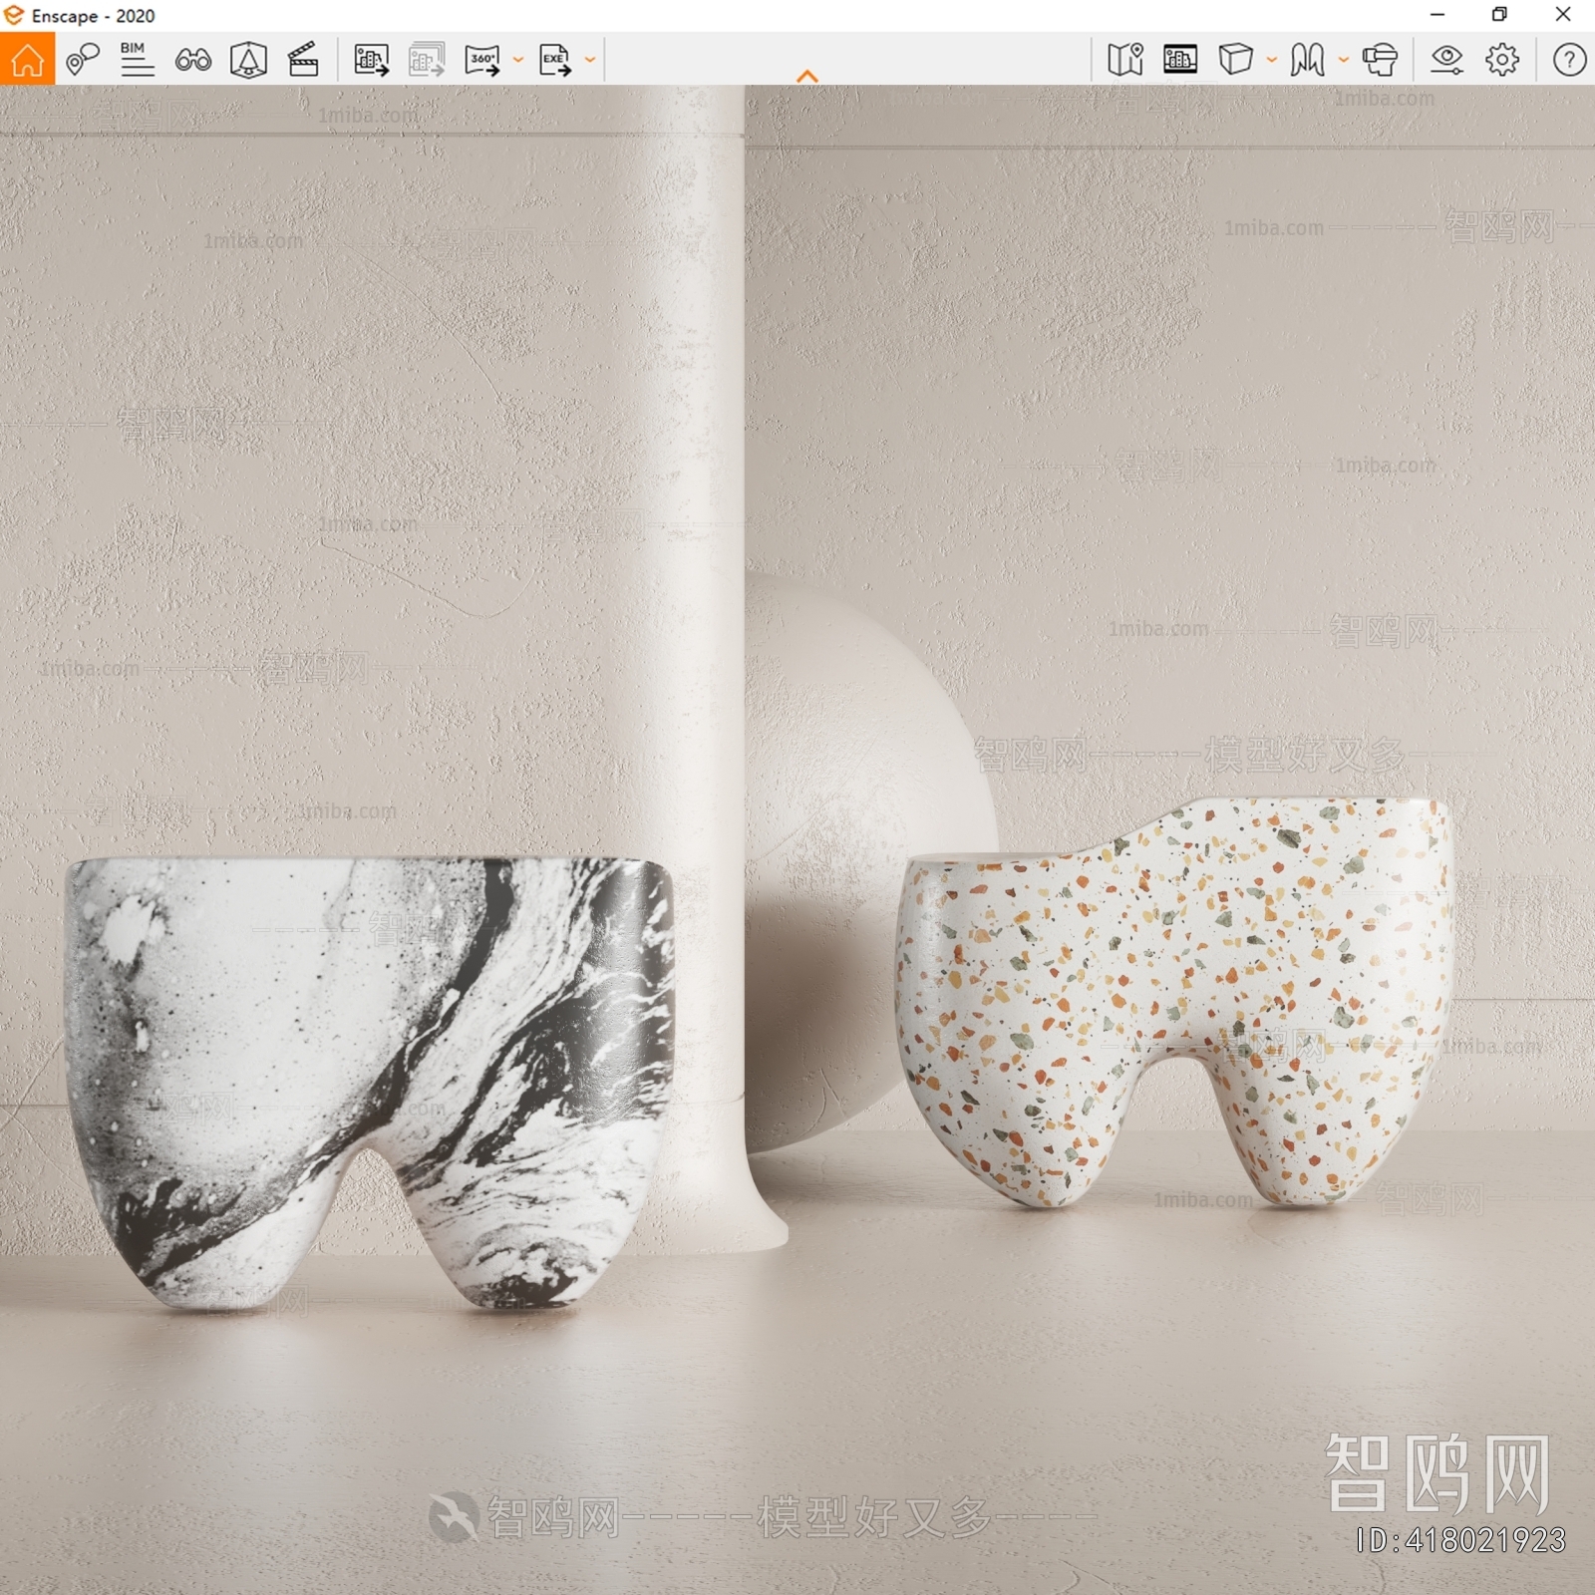Click the batch rendering export icon
Image resolution: width=1595 pixels, height=1595 pixels.
[x=427, y=60]
